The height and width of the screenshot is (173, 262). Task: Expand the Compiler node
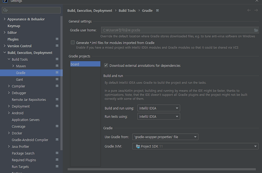pyautogui.click(x=9, y=86)
